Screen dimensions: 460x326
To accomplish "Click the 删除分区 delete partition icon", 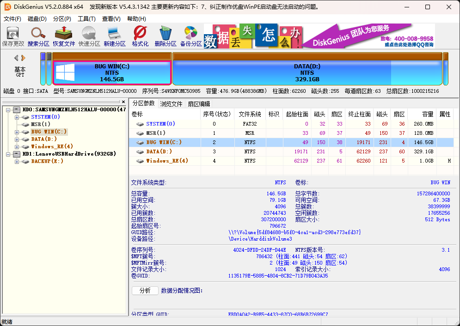I will coord(166,36).
